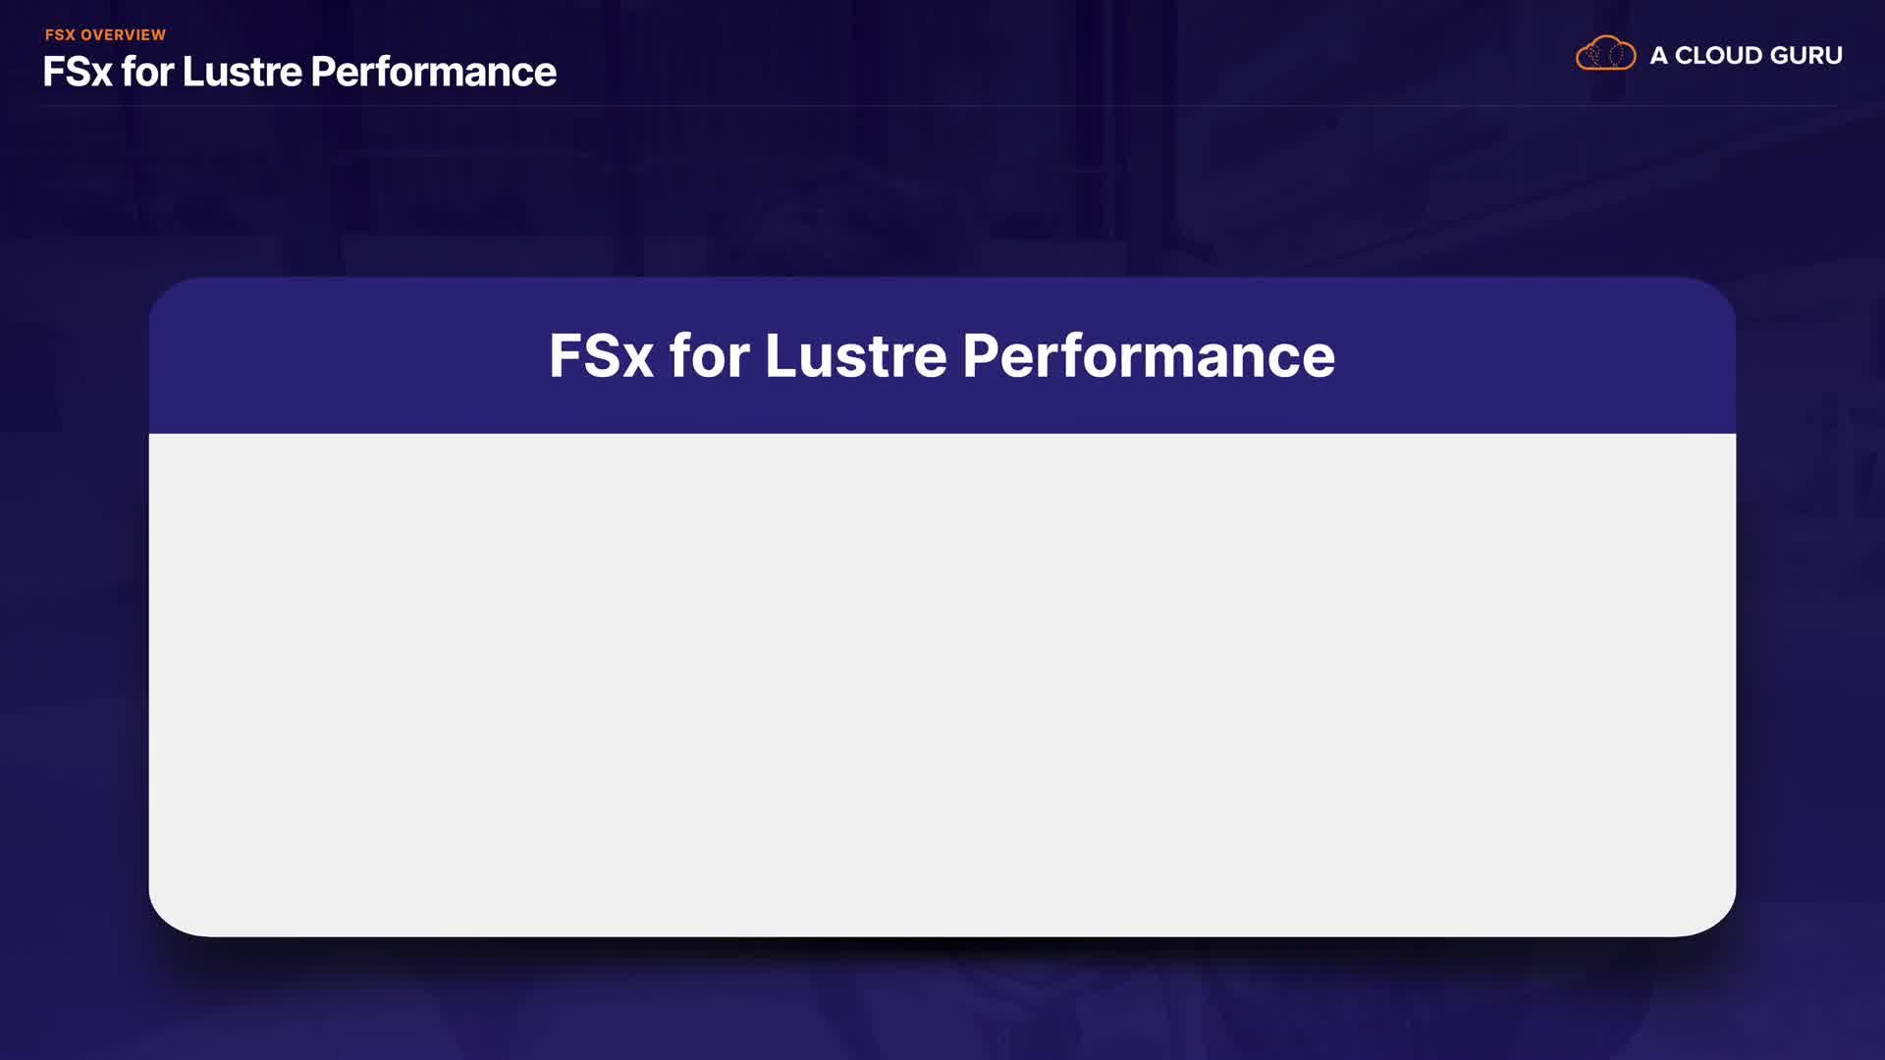Click Lustre in the top-left slide title
This screenshot has height=1060, width=1885.
click(x=242, y=73)
